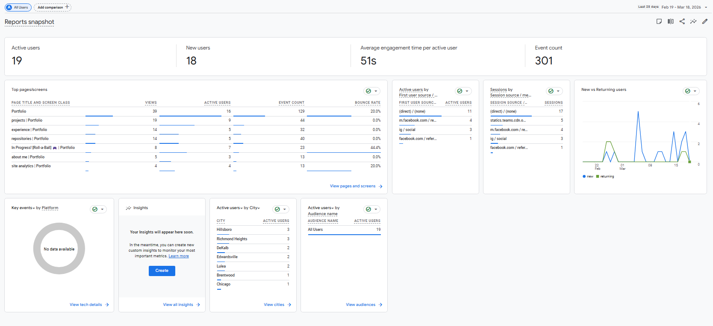This screenshot has width=713, height=326.
Task: Click the plus icon in Add comparison
Action: (67, 7)
